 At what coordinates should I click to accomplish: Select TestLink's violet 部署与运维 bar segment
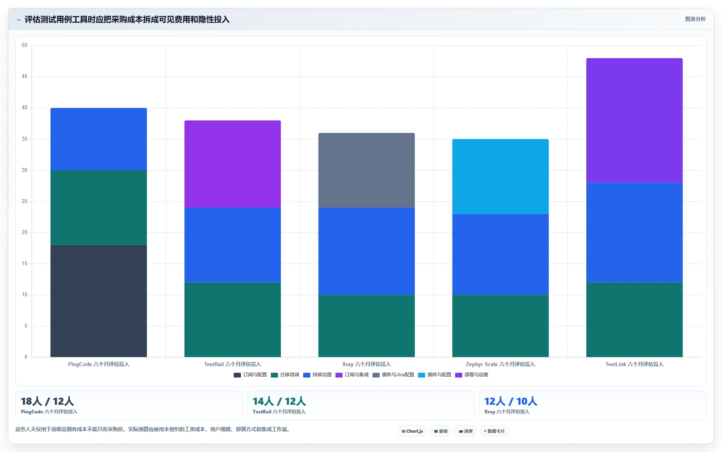[634, 121]
